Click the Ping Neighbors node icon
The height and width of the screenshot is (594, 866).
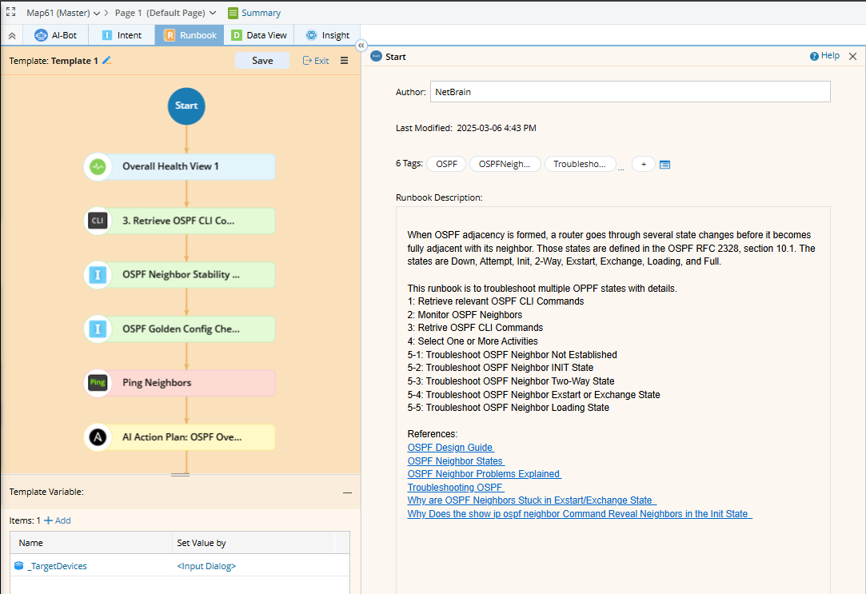point(98,383)
